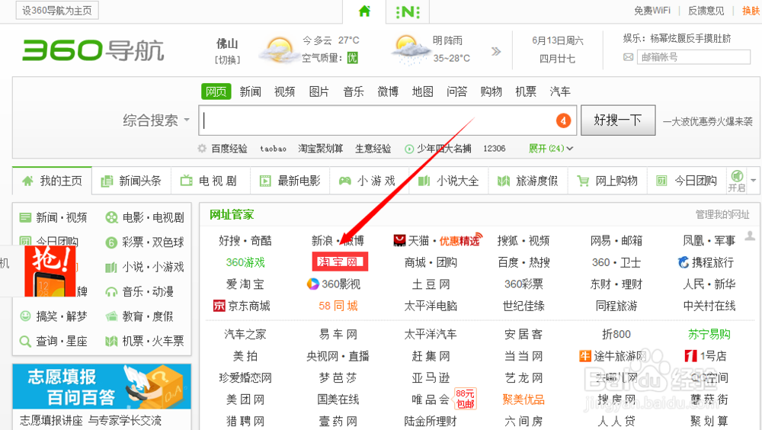This screenshot has width=762, height=430.
Task: Open the 聚美优品 link
Action: (x=524, y=400)
